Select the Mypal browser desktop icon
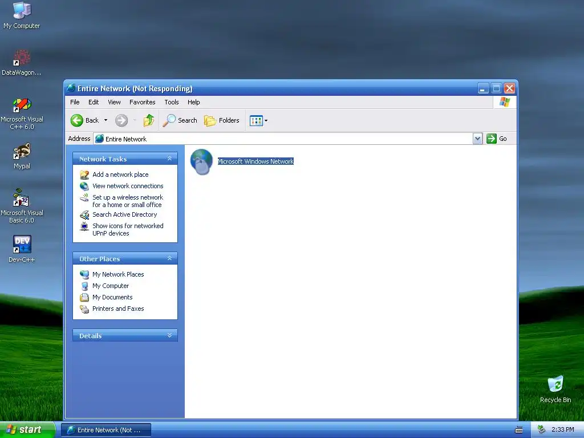 (x=22, y=156)
